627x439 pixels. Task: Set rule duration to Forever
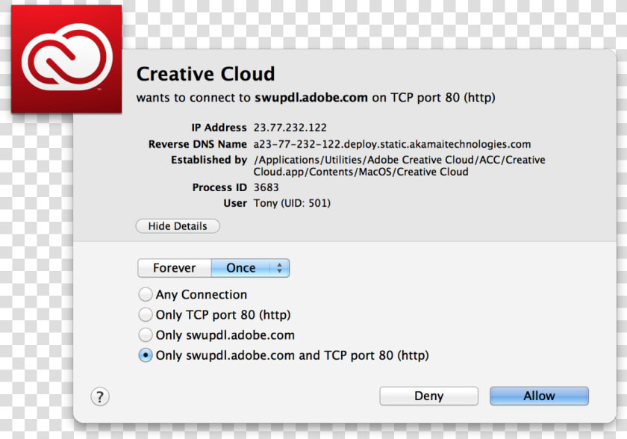pyautogui.click(x=175, y=268)
